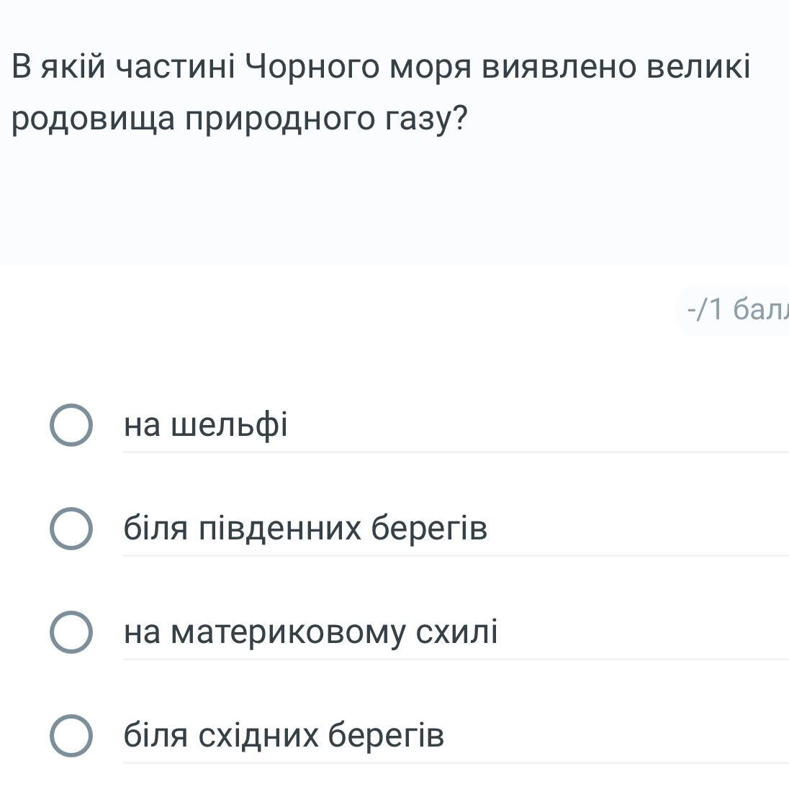Click the underline beneath "біля південних берегів"

coord(455,556)
